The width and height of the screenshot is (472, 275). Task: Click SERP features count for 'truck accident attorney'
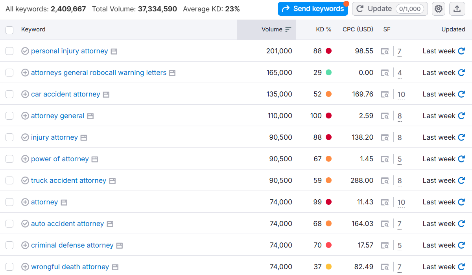coord(399,181)
